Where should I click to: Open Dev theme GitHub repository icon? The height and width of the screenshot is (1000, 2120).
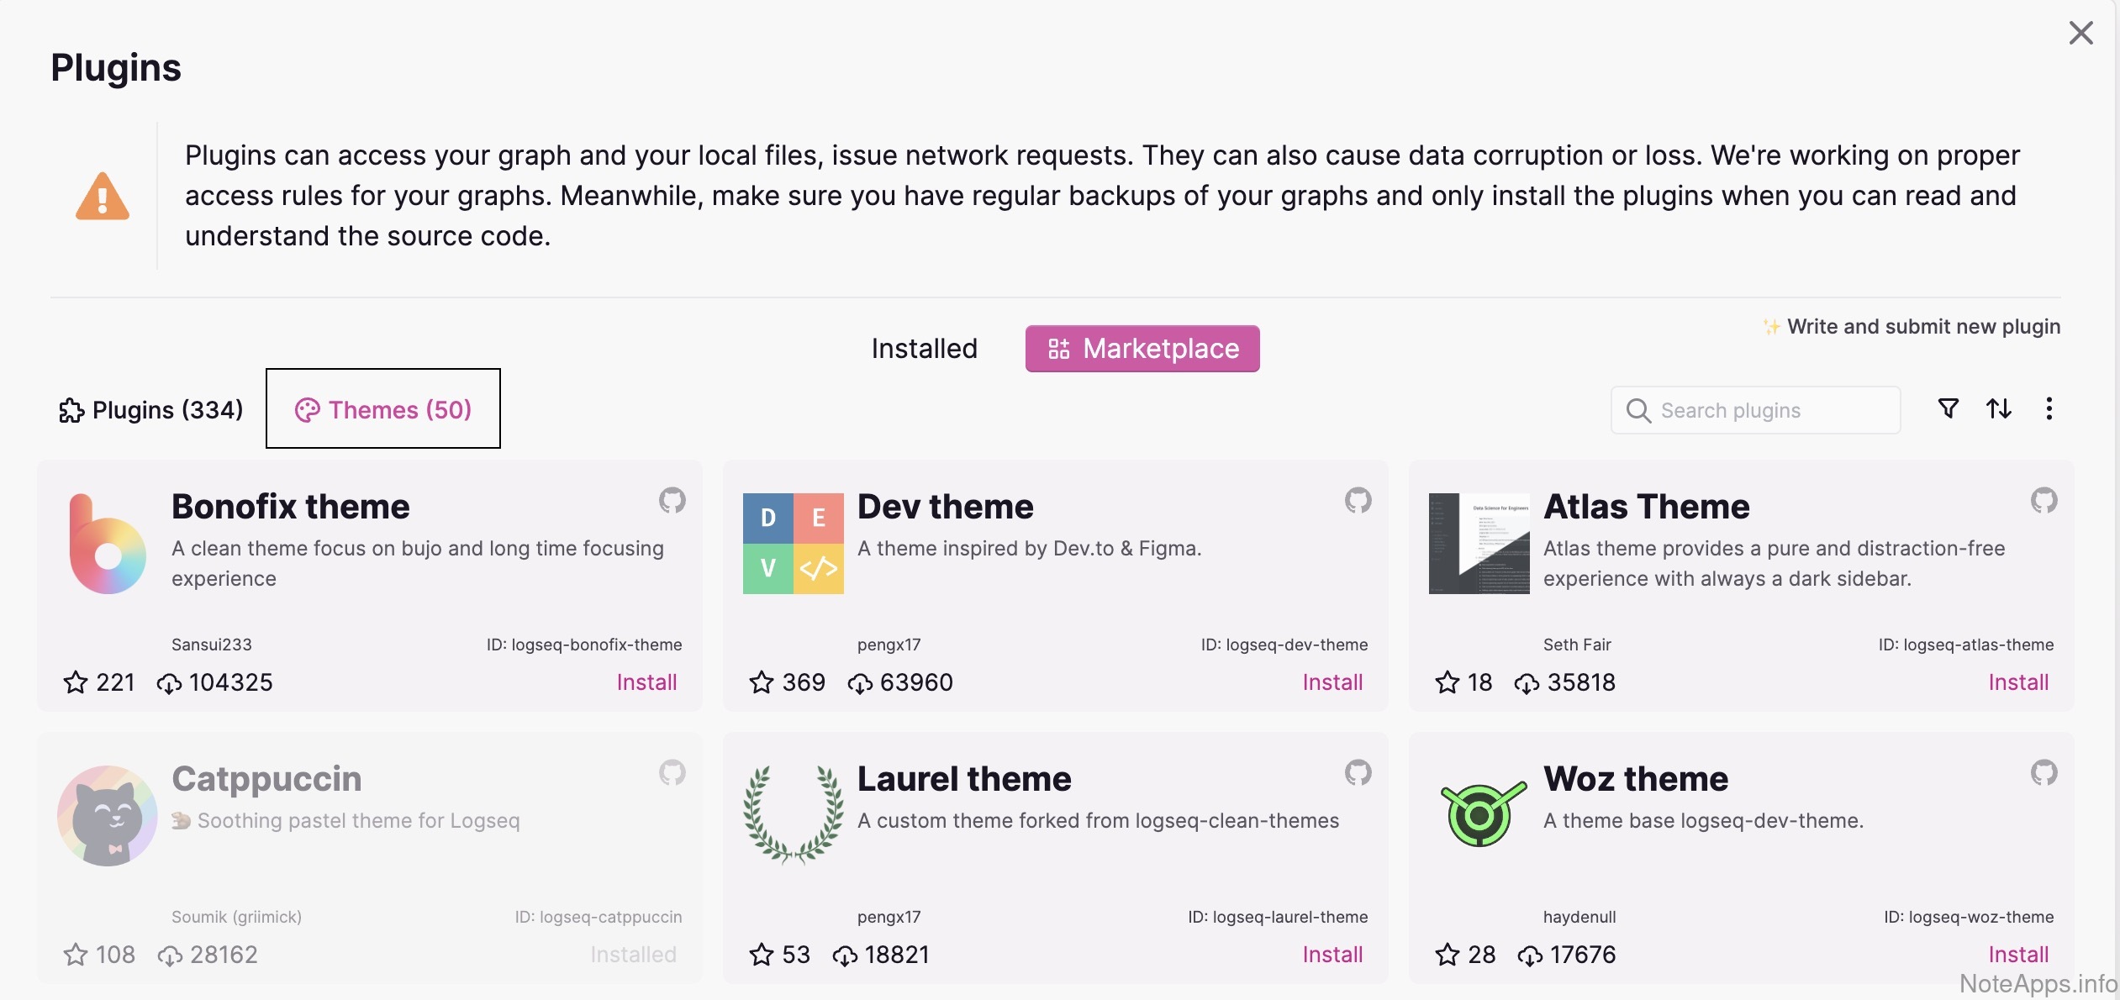coord(1358,501)
